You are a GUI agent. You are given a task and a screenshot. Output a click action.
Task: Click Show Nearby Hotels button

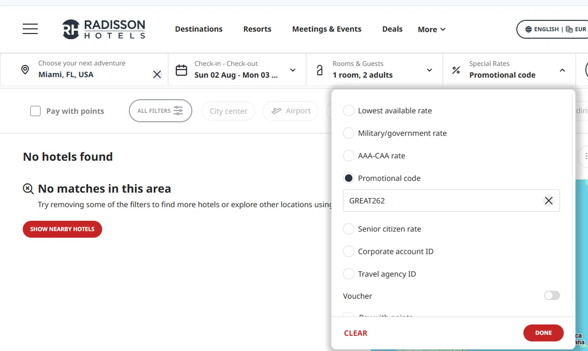62,229
